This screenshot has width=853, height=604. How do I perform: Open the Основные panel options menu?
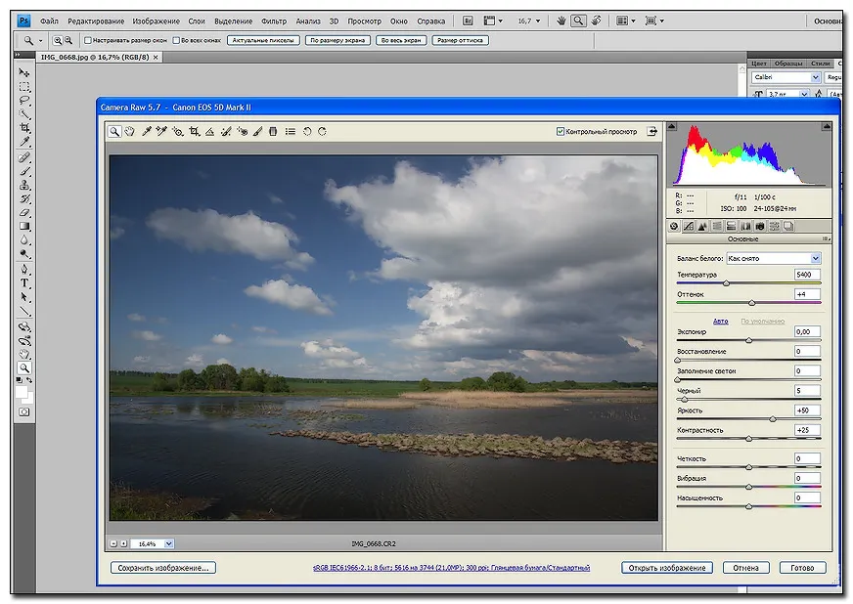[x=826, y=238]
